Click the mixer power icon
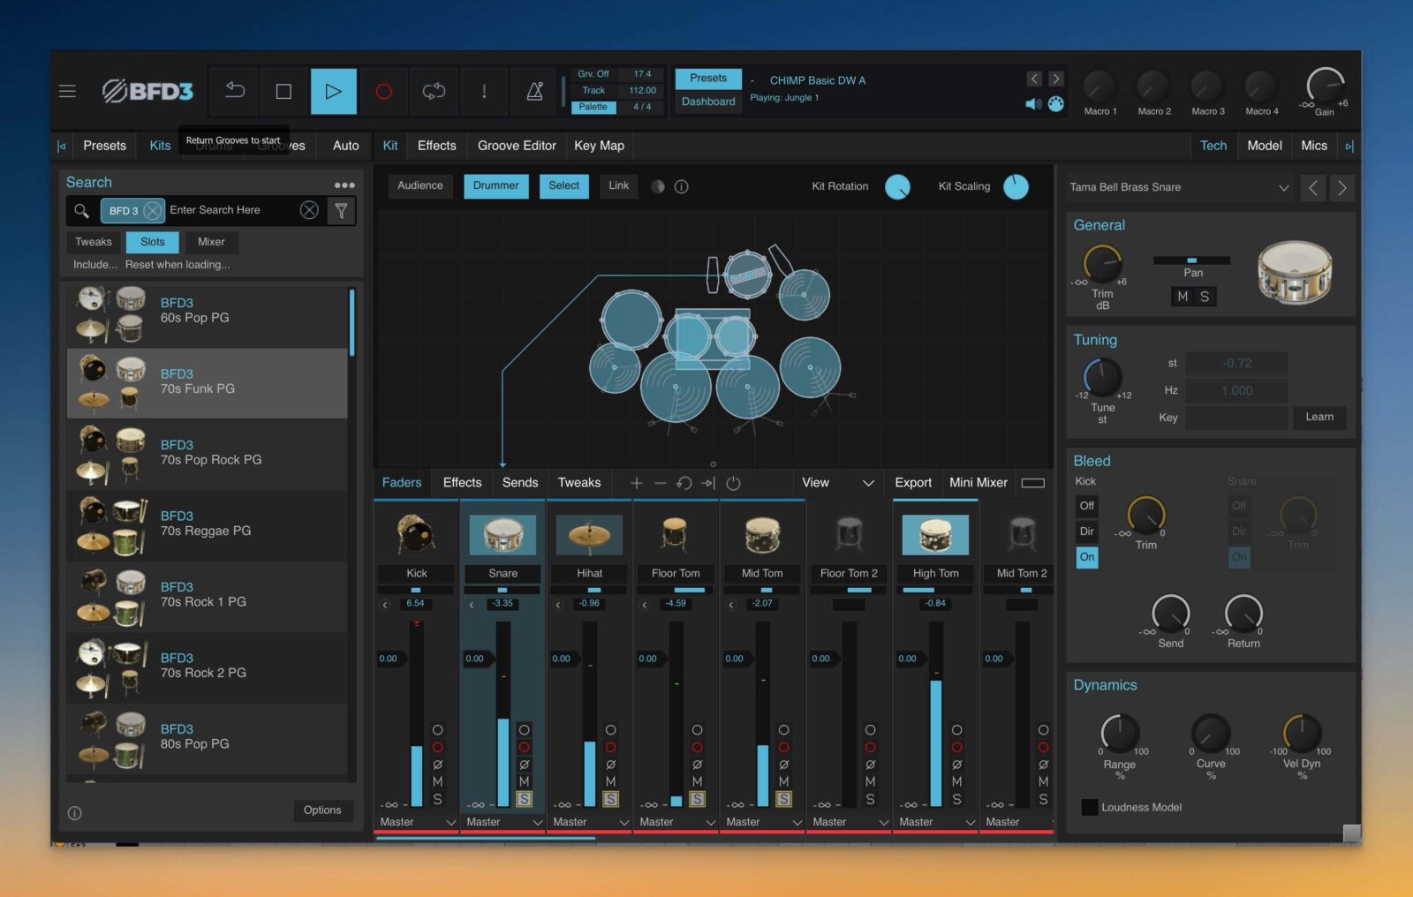Screen dimensions: 1413x897 tap(733, 483)
